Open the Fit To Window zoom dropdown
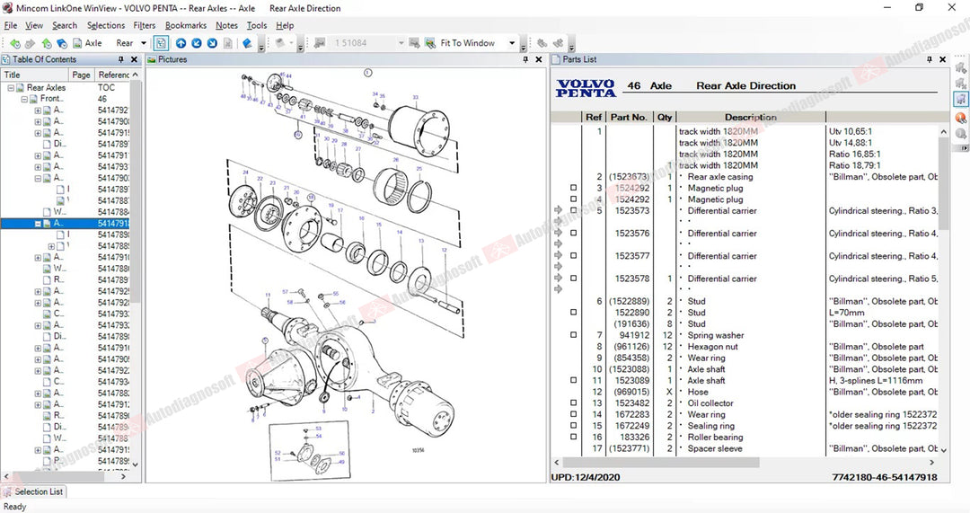The width and height of the screenshot is (970, 513). (512, 43)
